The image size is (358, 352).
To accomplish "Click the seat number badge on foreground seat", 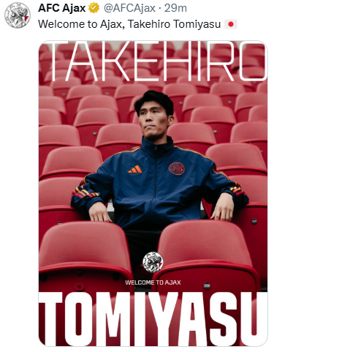I will coord(207,285).
